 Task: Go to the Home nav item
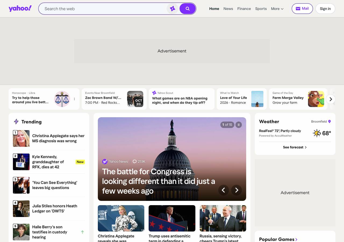coord(214,9)
